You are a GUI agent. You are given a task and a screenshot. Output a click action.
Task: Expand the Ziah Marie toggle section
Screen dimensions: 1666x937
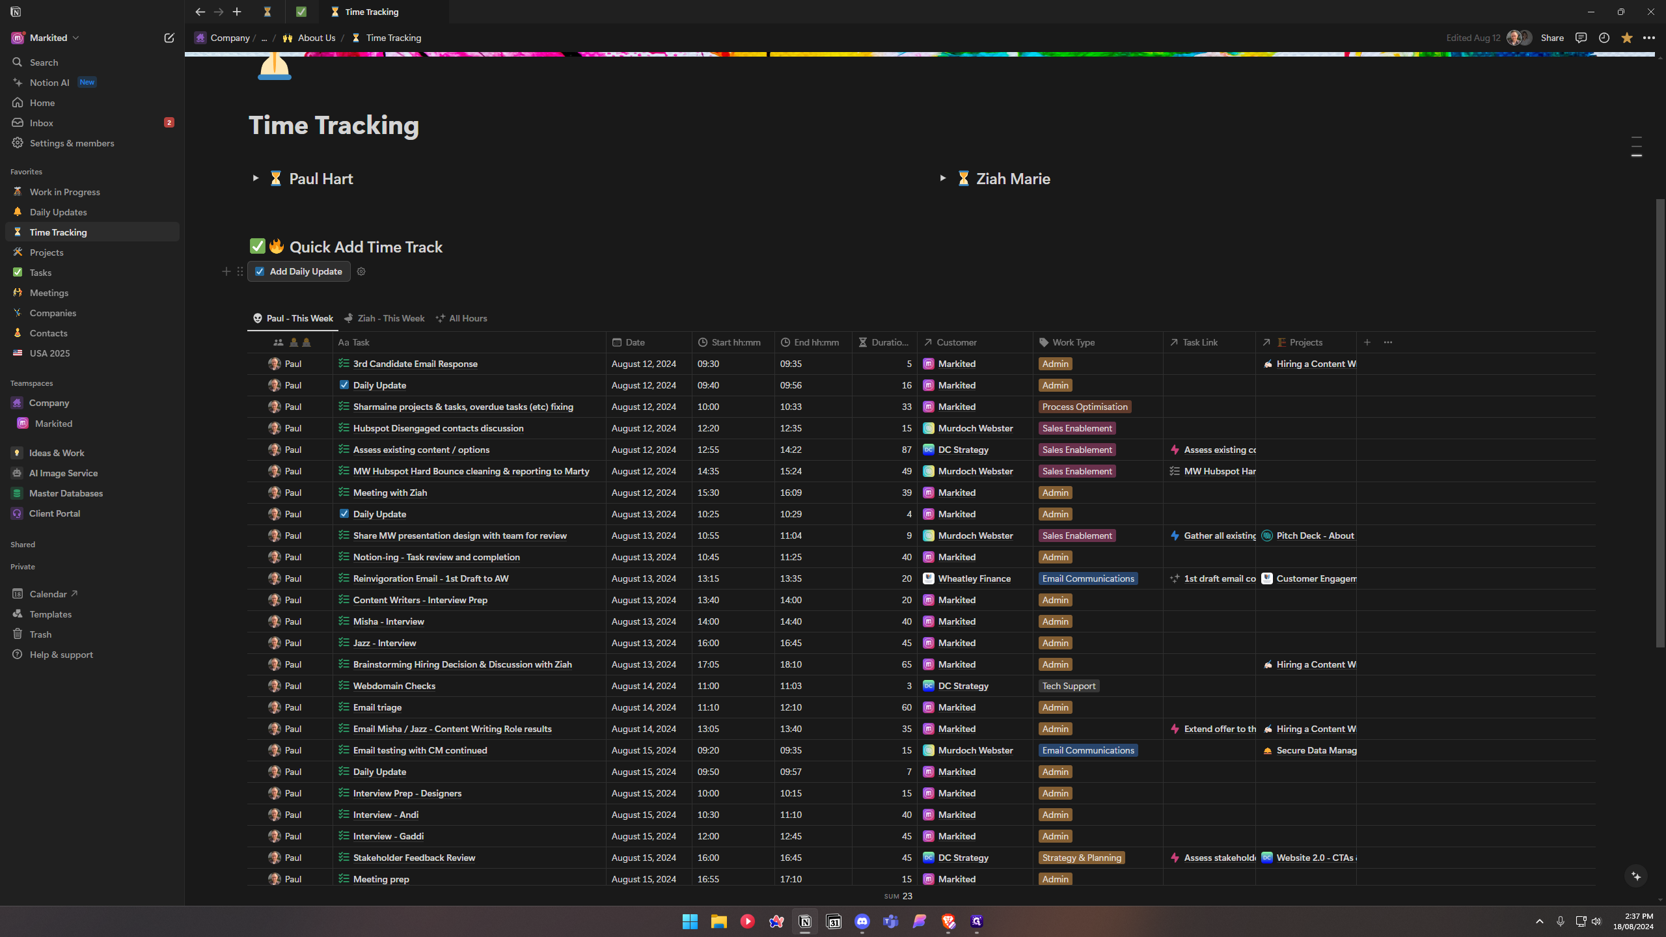point(942,178)
